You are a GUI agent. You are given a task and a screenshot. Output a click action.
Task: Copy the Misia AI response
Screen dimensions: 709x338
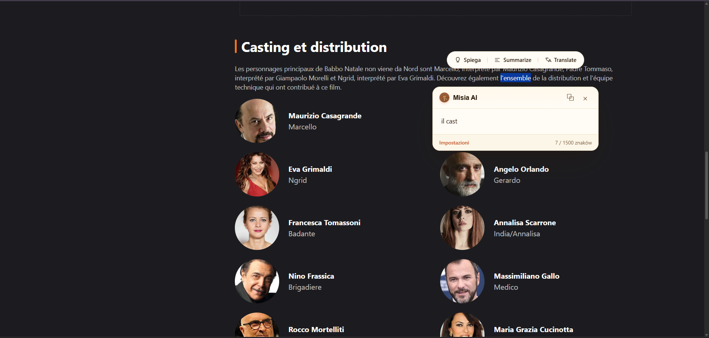click(x=570, y=97)
